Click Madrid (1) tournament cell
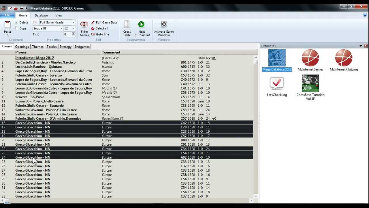This screenshot has height=208, width=369. click(x=109, y=88)
